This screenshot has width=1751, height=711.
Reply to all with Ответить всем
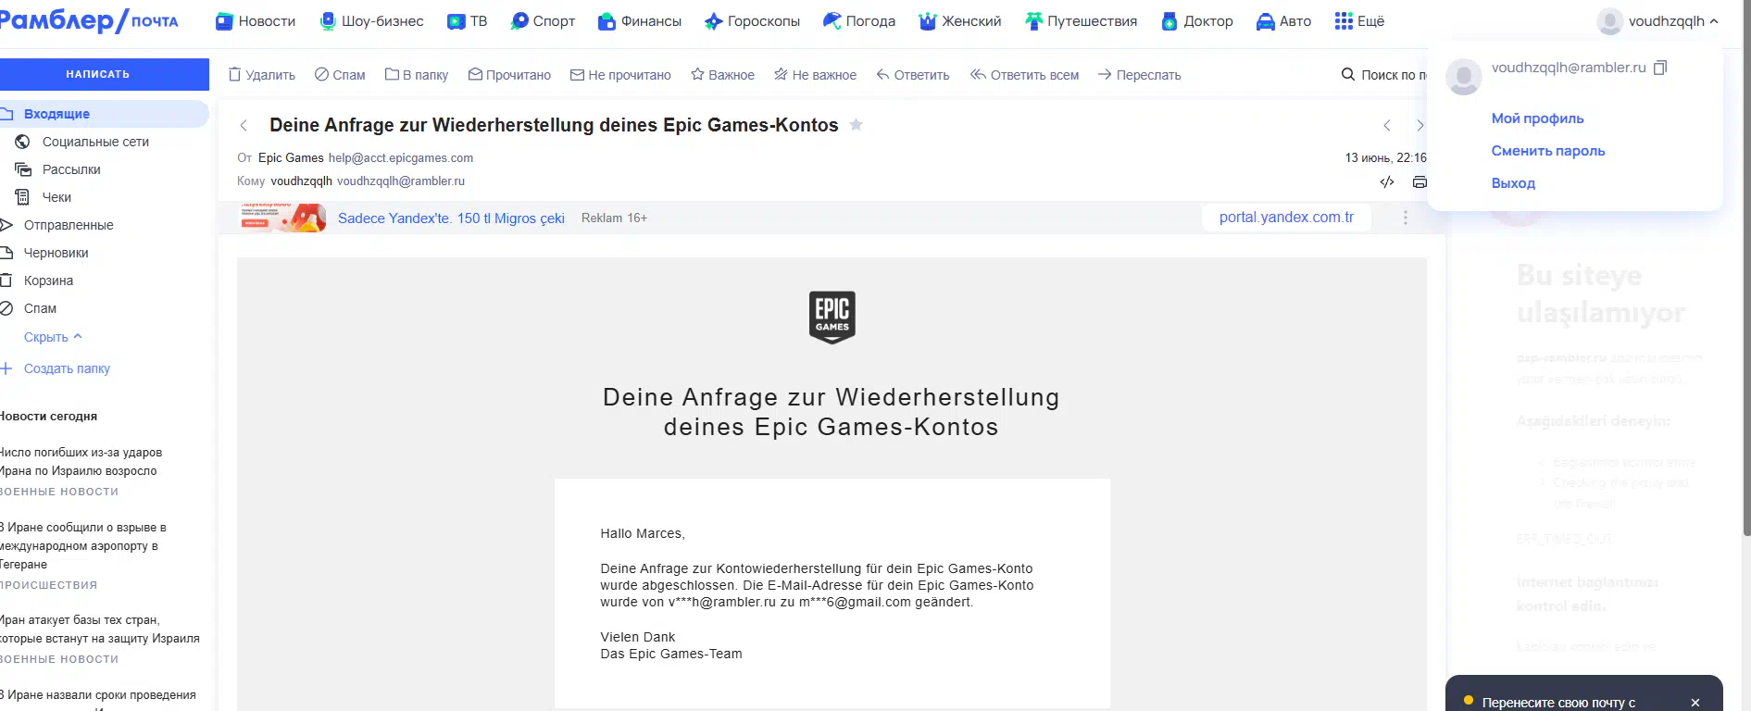click(1024, 75)
